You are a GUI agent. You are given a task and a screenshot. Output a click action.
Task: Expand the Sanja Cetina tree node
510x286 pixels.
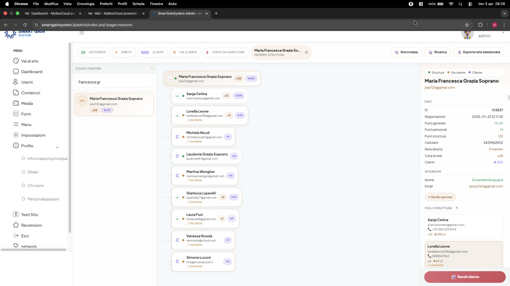(177, 96)
